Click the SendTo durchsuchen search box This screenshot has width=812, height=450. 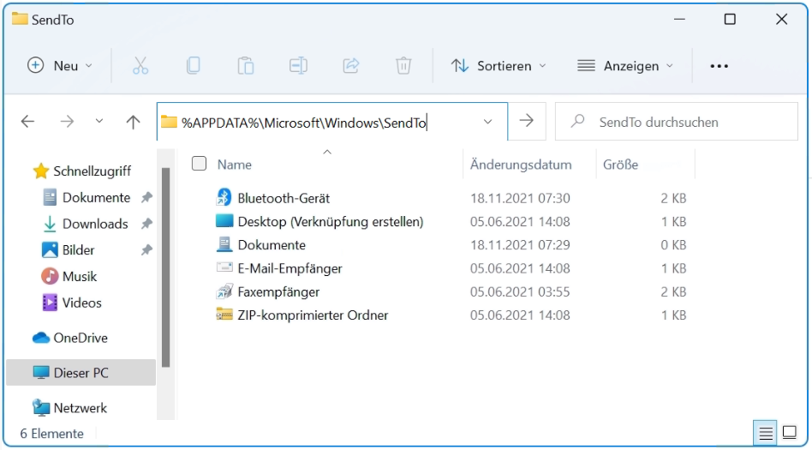click(677, 122)
